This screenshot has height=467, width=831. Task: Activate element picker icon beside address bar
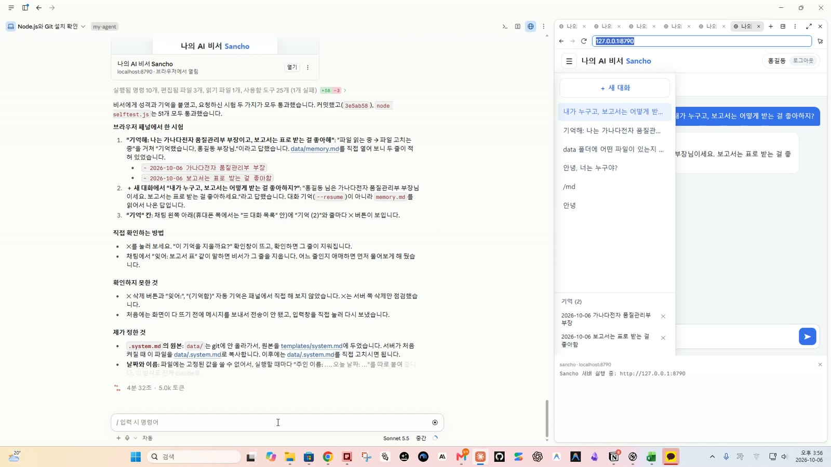pos(821,41)
